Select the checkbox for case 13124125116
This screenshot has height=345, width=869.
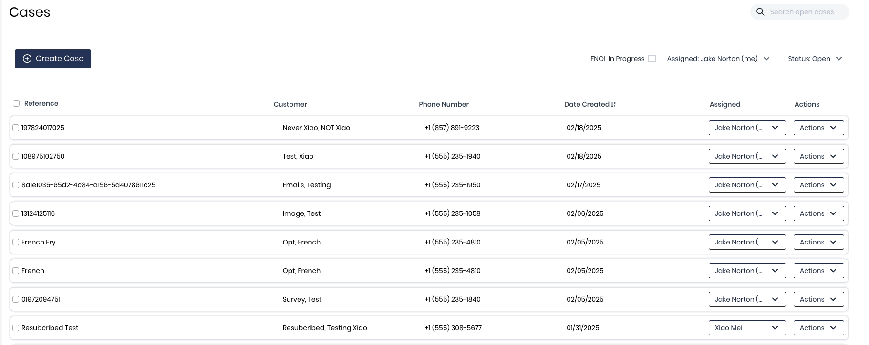tap(16, 213)
